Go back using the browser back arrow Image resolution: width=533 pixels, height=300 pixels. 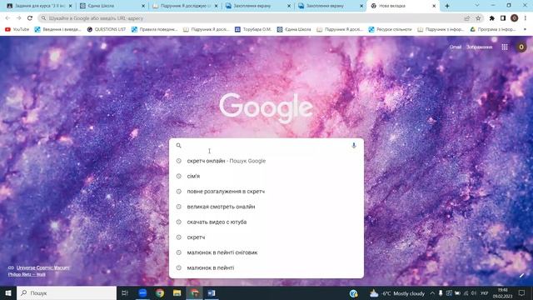[7, 18]
